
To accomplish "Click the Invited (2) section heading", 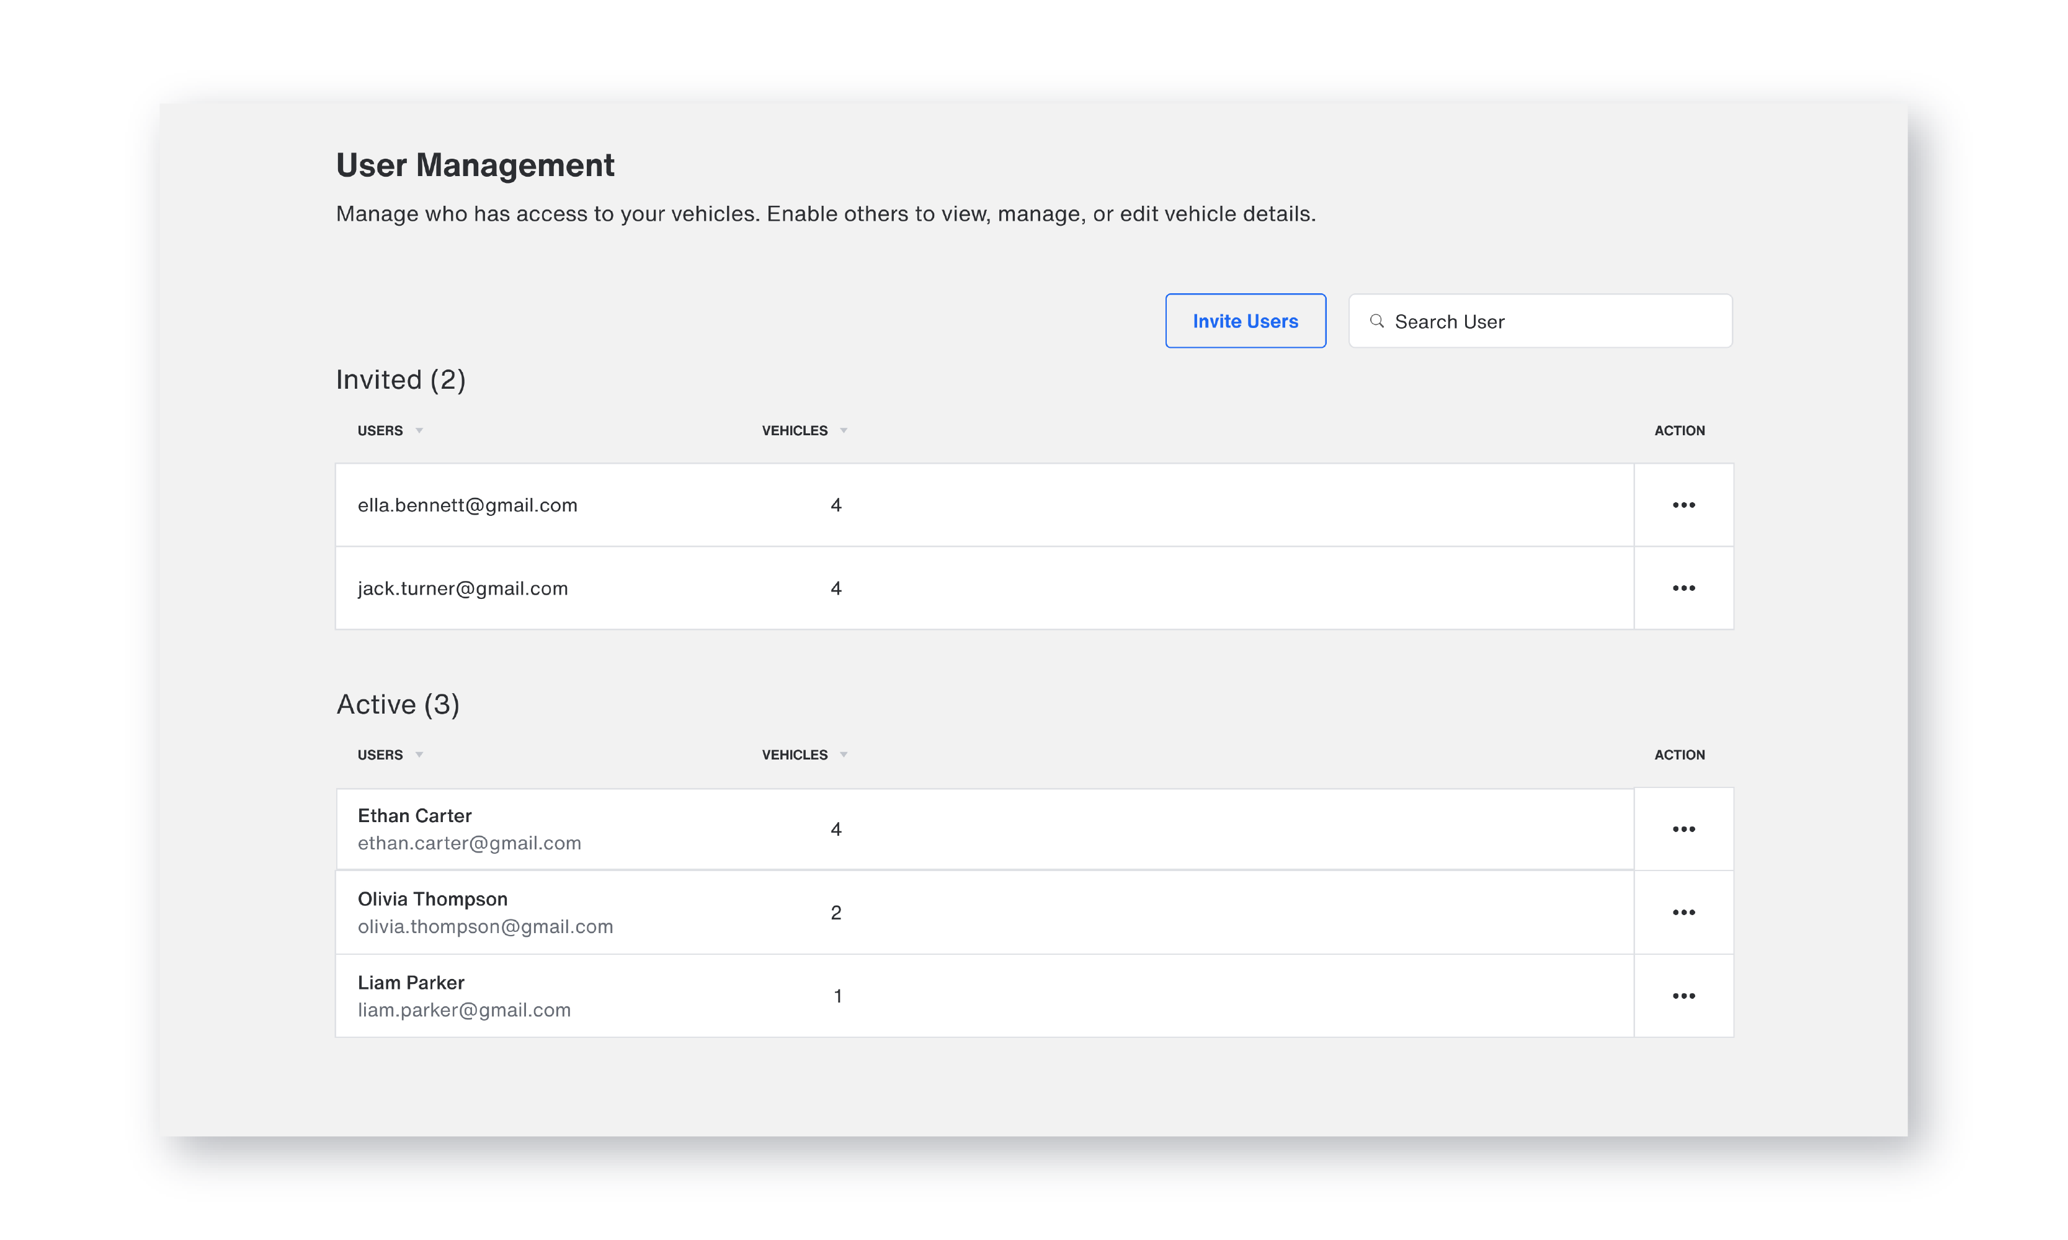I will pyautogui.click(x=401, y=379).
